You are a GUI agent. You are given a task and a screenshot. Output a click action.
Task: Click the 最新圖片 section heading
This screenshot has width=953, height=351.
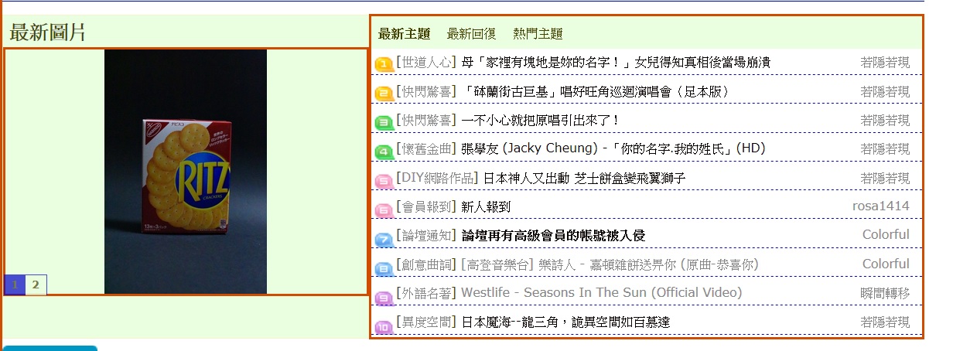(47, 32)
